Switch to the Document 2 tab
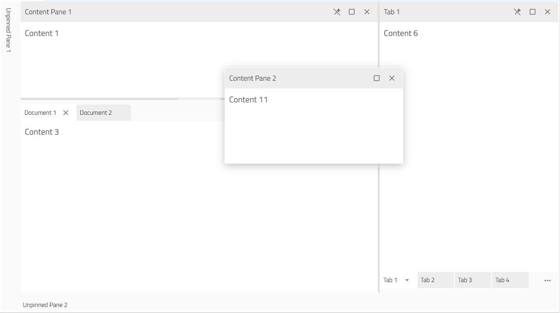560x313 pixels. (x=95, y=112)
